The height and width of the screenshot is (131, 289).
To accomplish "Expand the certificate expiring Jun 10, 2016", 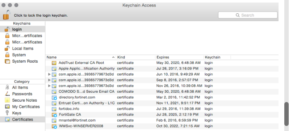I will click(49, 74).
